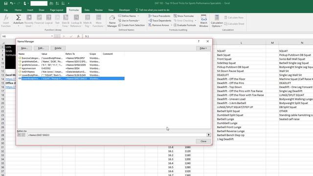Open the File tab
The height and width of the screenshot is (176, 313).
pyautogui.click(x=6, y=10)
